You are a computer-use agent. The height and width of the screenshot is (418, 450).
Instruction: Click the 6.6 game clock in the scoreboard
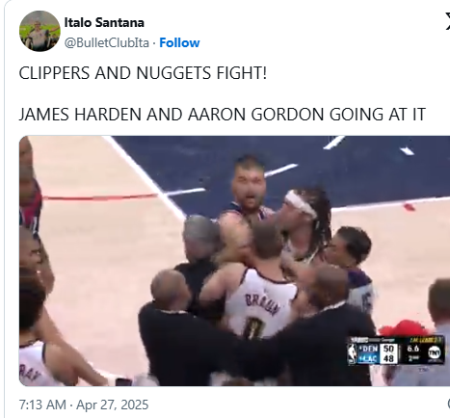tap(412, 349)
